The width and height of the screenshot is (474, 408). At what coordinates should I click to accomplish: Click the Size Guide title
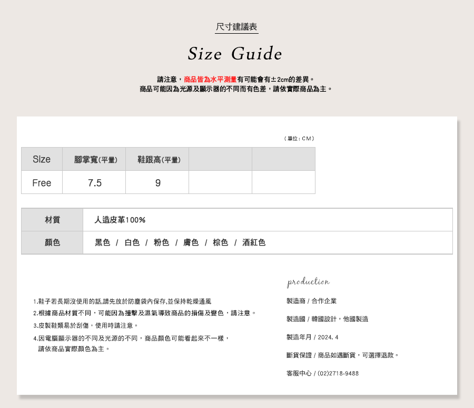235,54
